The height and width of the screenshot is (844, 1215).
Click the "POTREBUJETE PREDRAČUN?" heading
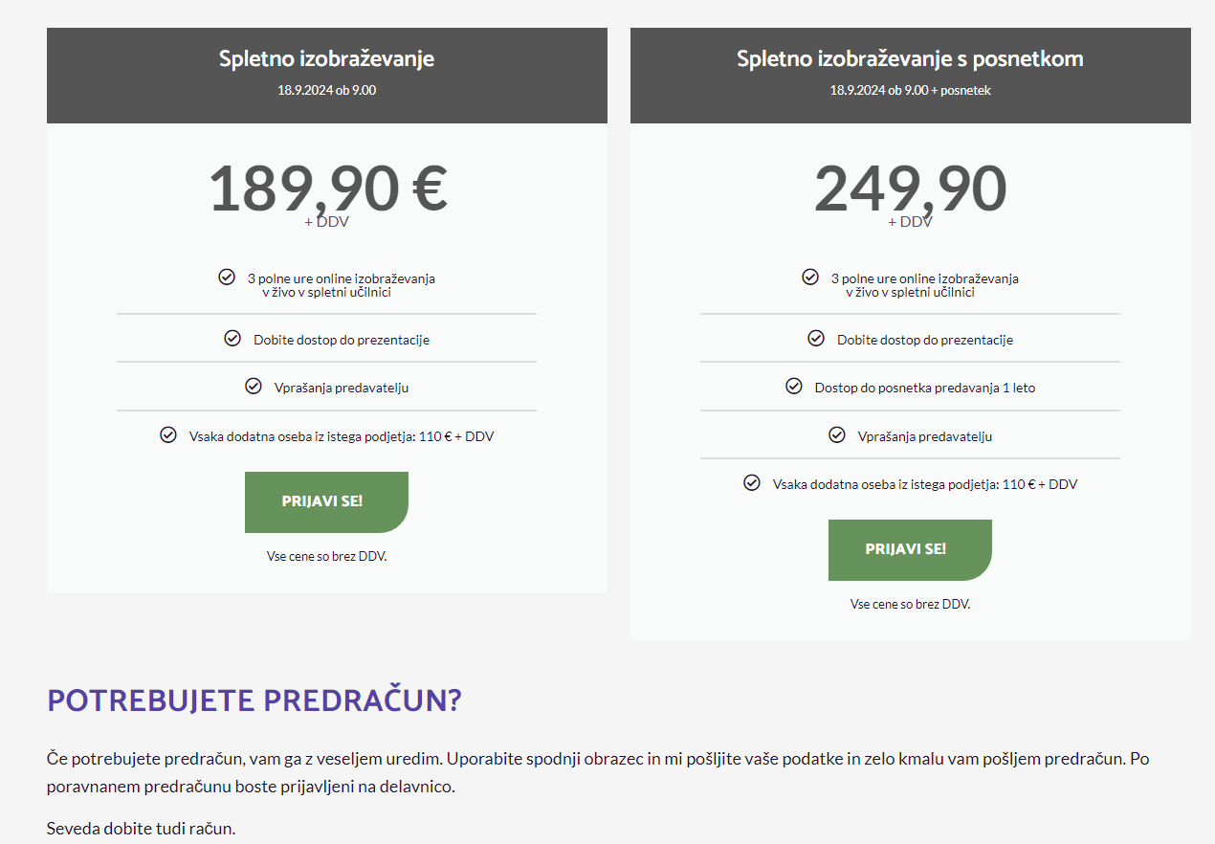(254, 700)
